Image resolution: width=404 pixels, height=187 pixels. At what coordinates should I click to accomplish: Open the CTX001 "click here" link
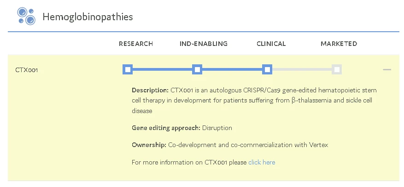coord(262,162)
